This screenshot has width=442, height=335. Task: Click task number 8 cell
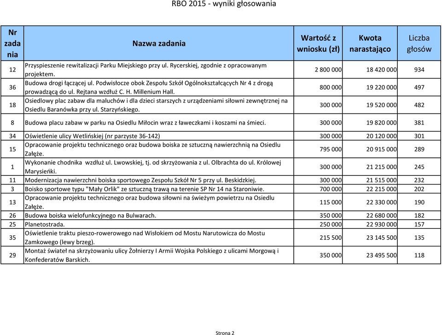point(12,123)
